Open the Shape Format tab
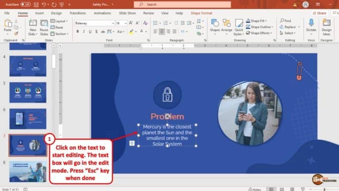The width and height of the screenshot is (339, 191). pos(201,13)
